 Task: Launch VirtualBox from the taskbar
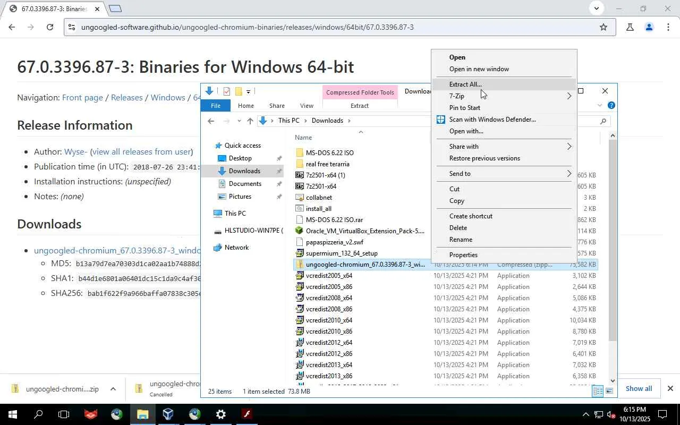point(168,414)
